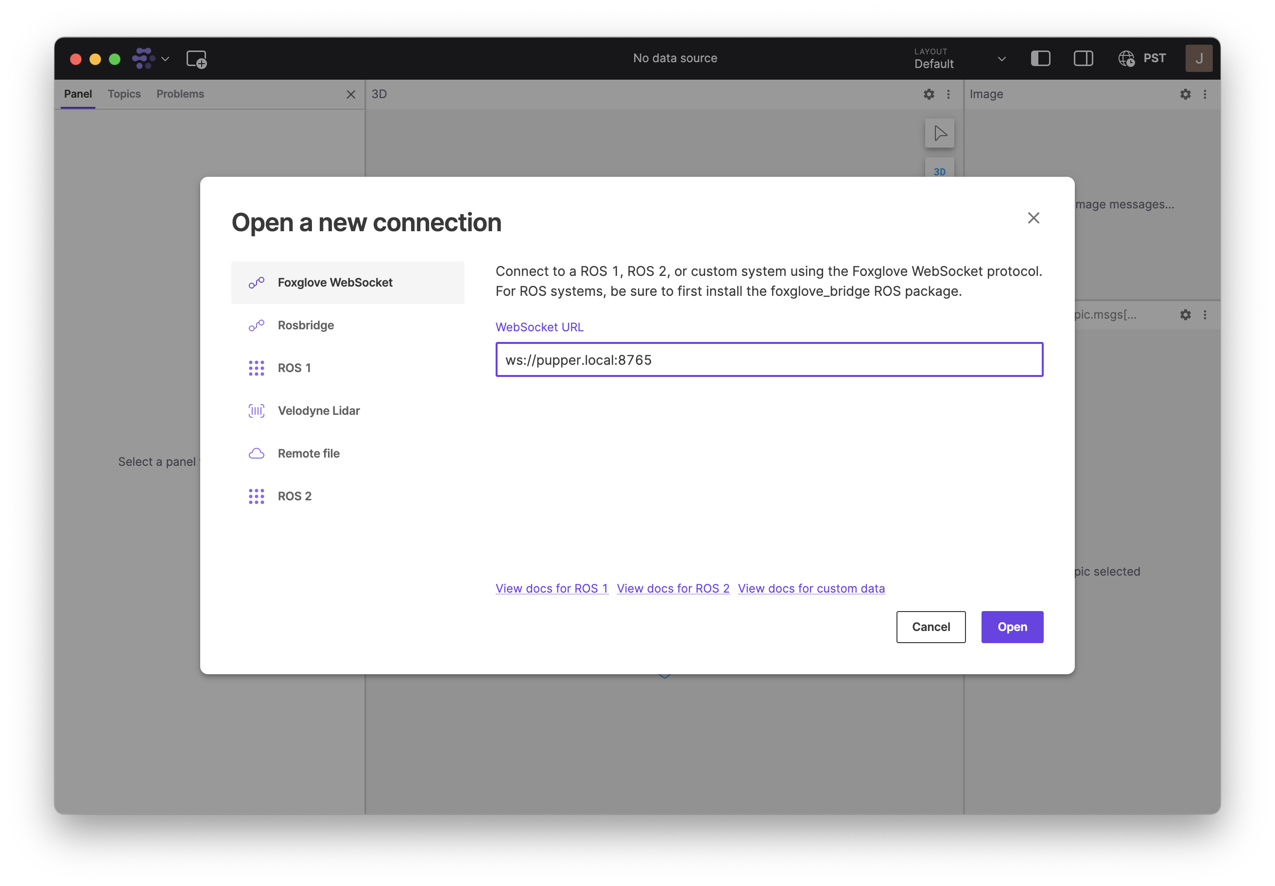Expand the app menu chevron beside logo
1275x886 pixels.
coord(165,59)
